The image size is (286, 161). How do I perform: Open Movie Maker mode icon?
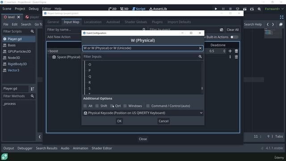tap(259, 9)
